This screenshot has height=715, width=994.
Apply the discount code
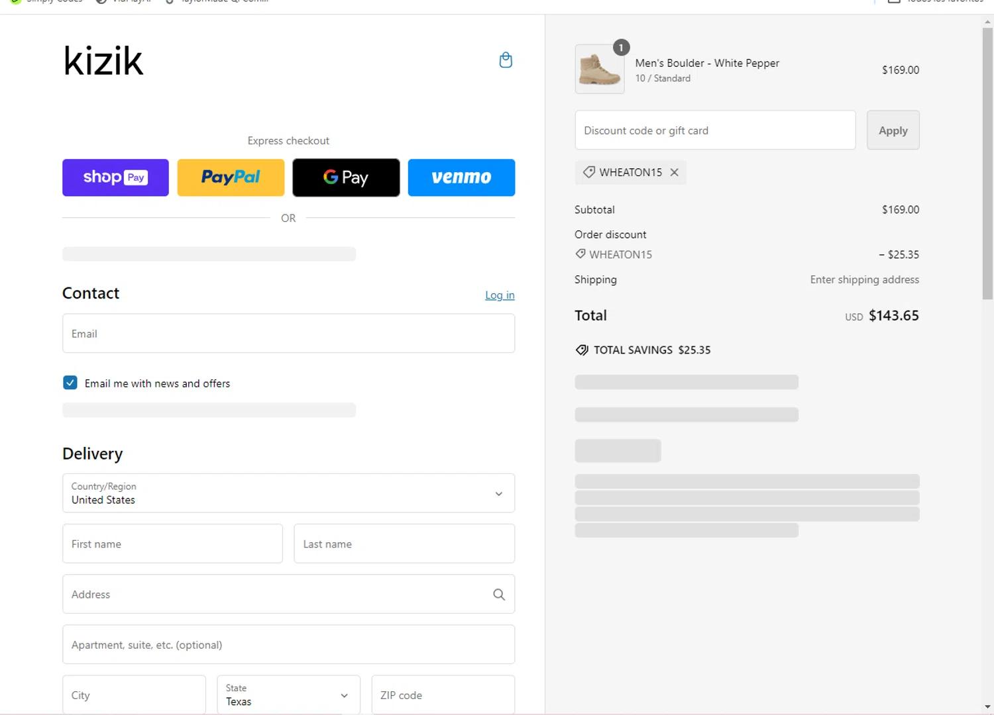point(893,130)
